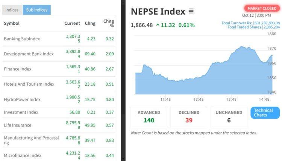Click the Declined 39 stocks card
Viewport: 282px width, 161px height.
click(190, 116)
